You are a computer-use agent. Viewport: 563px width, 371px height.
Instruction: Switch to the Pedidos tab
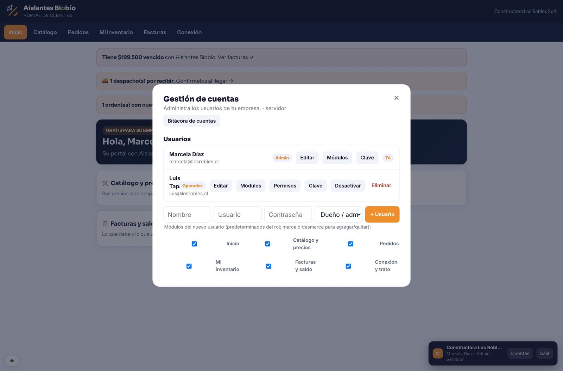(78, 32)
